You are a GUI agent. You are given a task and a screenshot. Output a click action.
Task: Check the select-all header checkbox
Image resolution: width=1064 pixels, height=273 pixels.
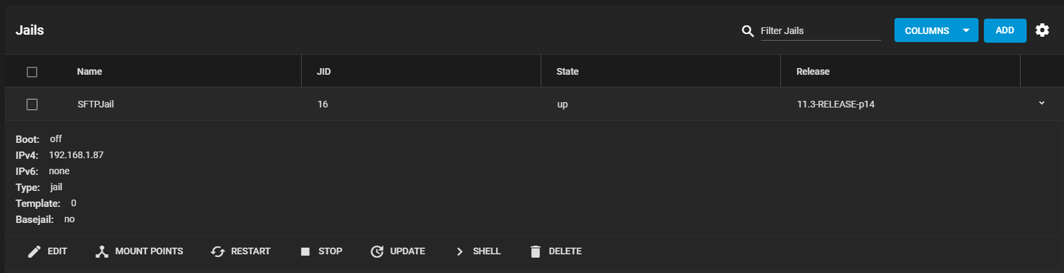click(32, 72)
